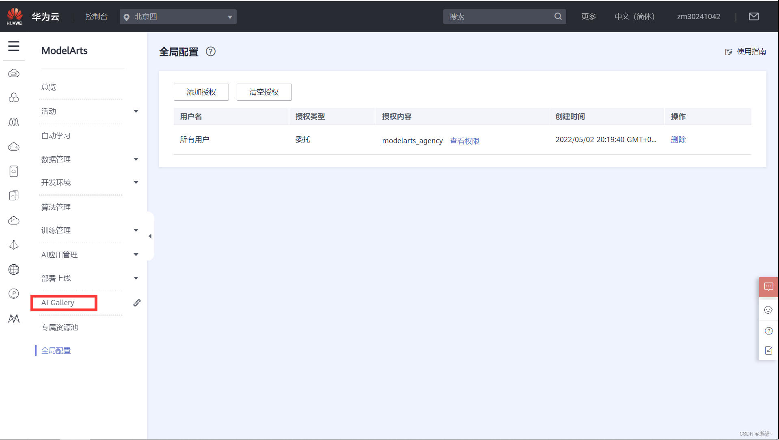Click the 2022/05/02 creation time cell
Screen dimensions: 779x440
click(606, 140)
